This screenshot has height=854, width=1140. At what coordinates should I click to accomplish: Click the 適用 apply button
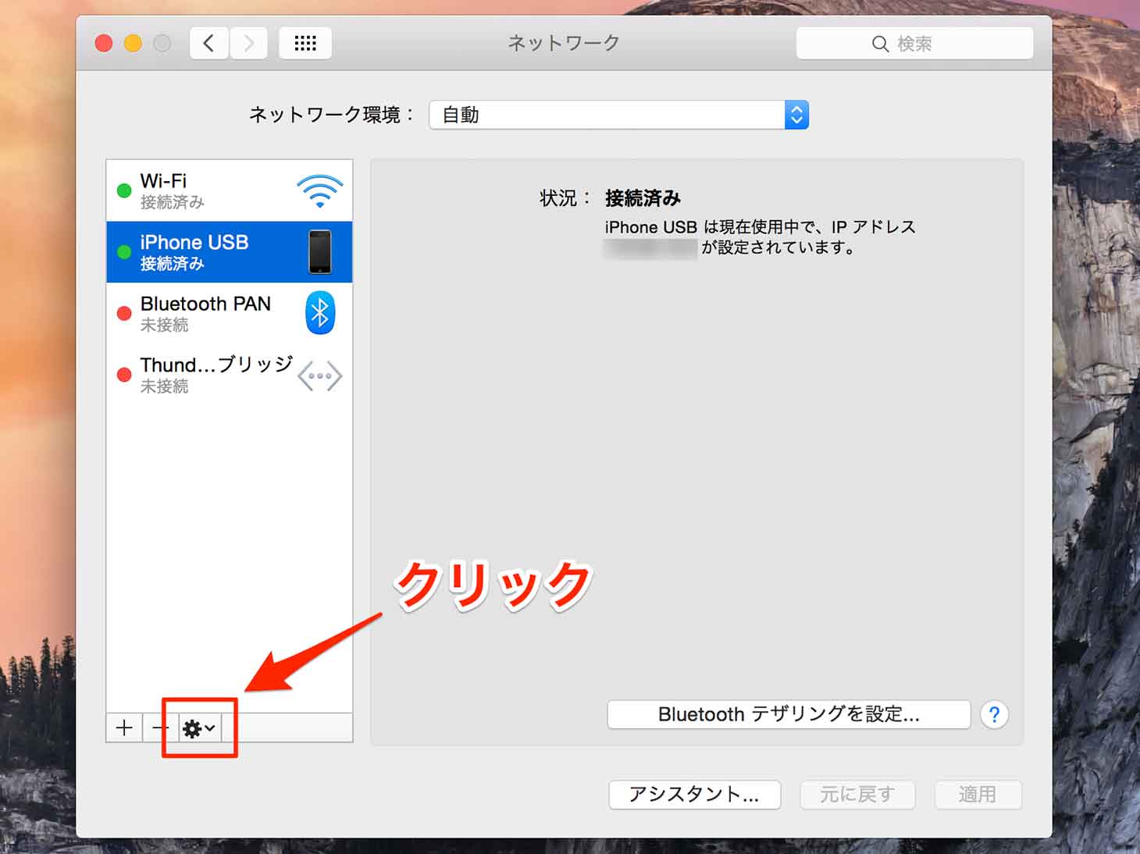click(978, 795)
